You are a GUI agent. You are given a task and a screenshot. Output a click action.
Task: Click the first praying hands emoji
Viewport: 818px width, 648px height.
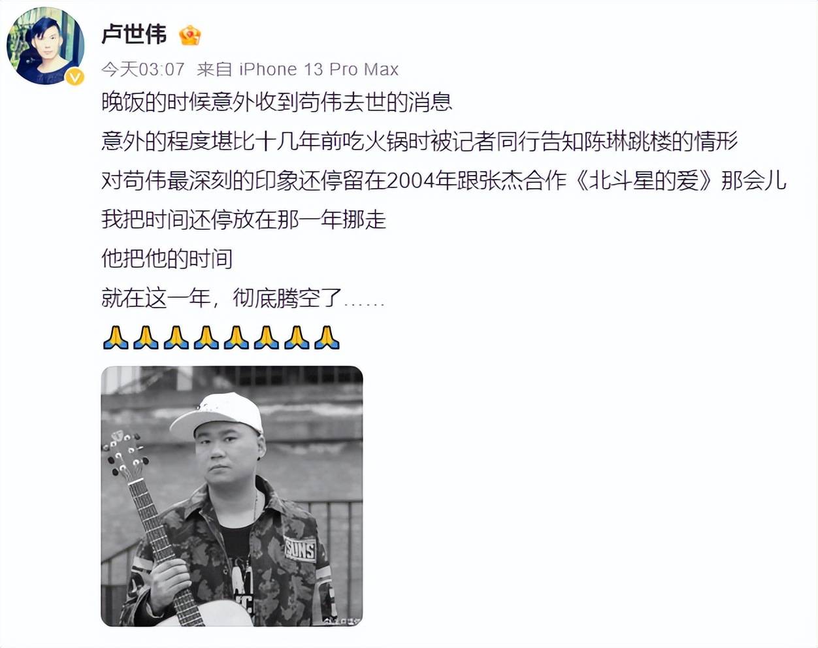point(116,338)
